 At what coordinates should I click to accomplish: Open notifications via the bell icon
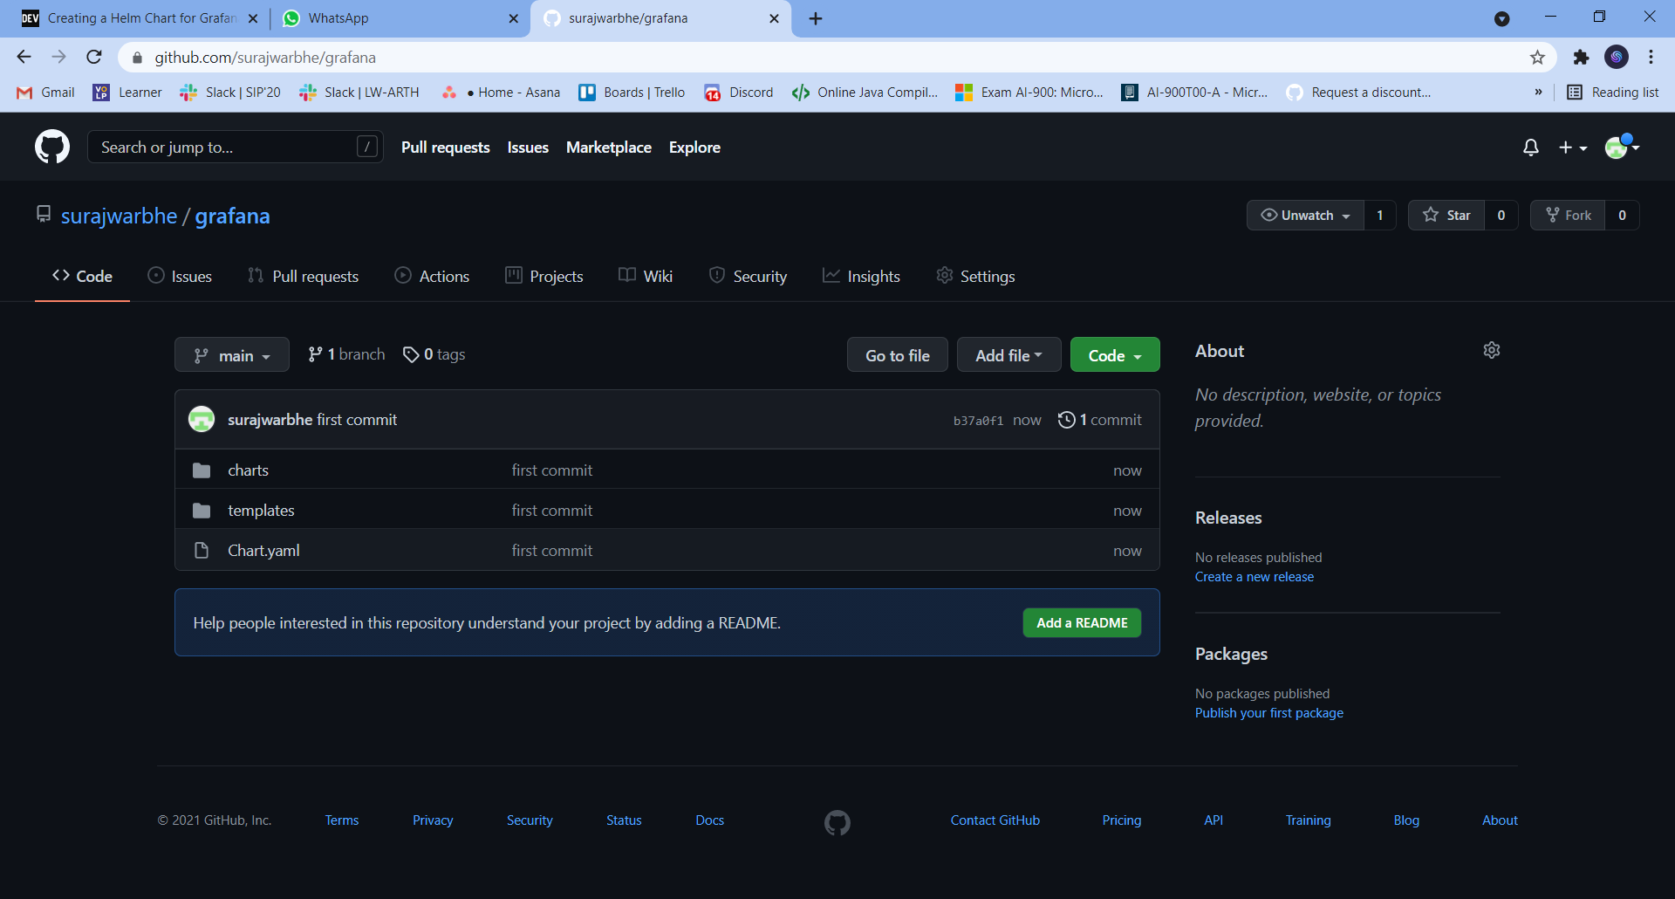[x=1531, y=147]
